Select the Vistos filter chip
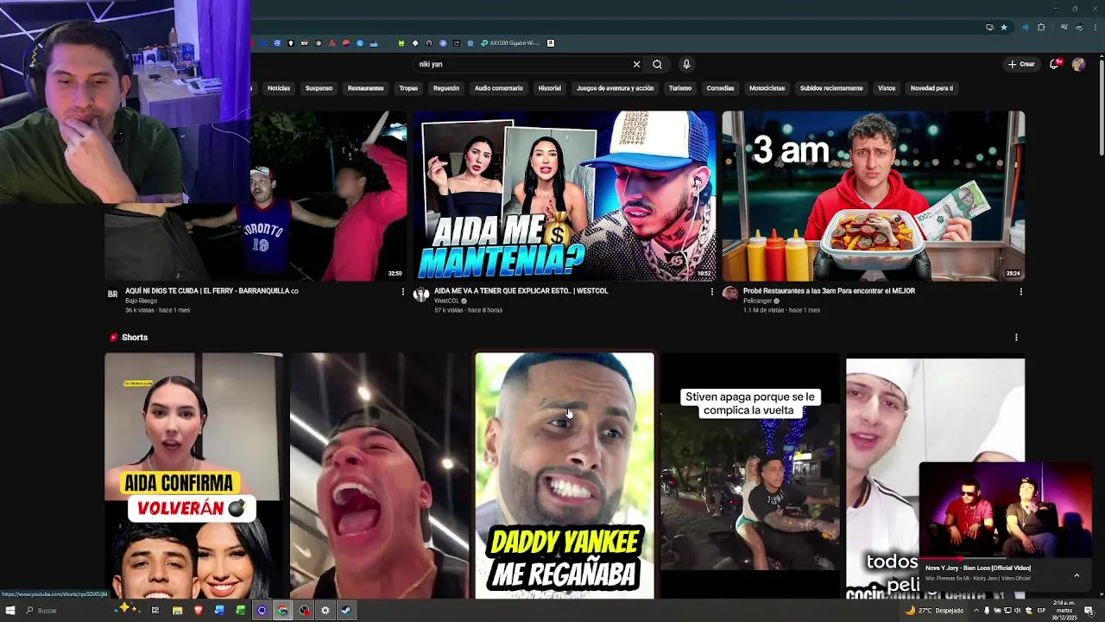 (x=887, y=88)
